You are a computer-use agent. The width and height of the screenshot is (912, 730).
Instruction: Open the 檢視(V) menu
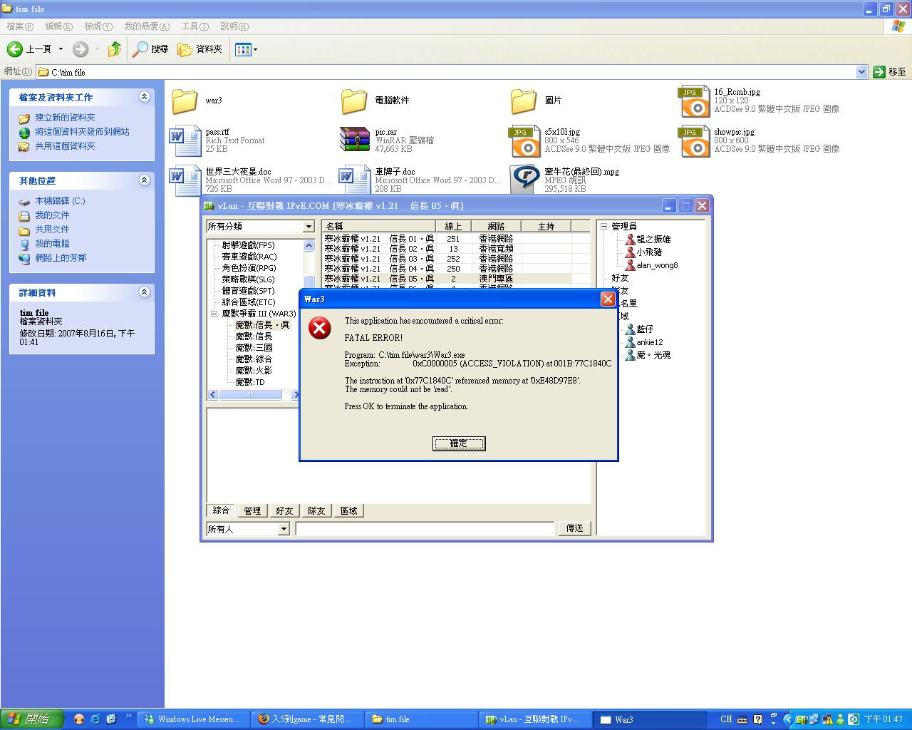coord(98,26)
